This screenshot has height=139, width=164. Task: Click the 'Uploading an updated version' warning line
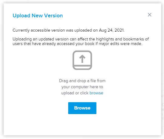(x=81, y=39)
